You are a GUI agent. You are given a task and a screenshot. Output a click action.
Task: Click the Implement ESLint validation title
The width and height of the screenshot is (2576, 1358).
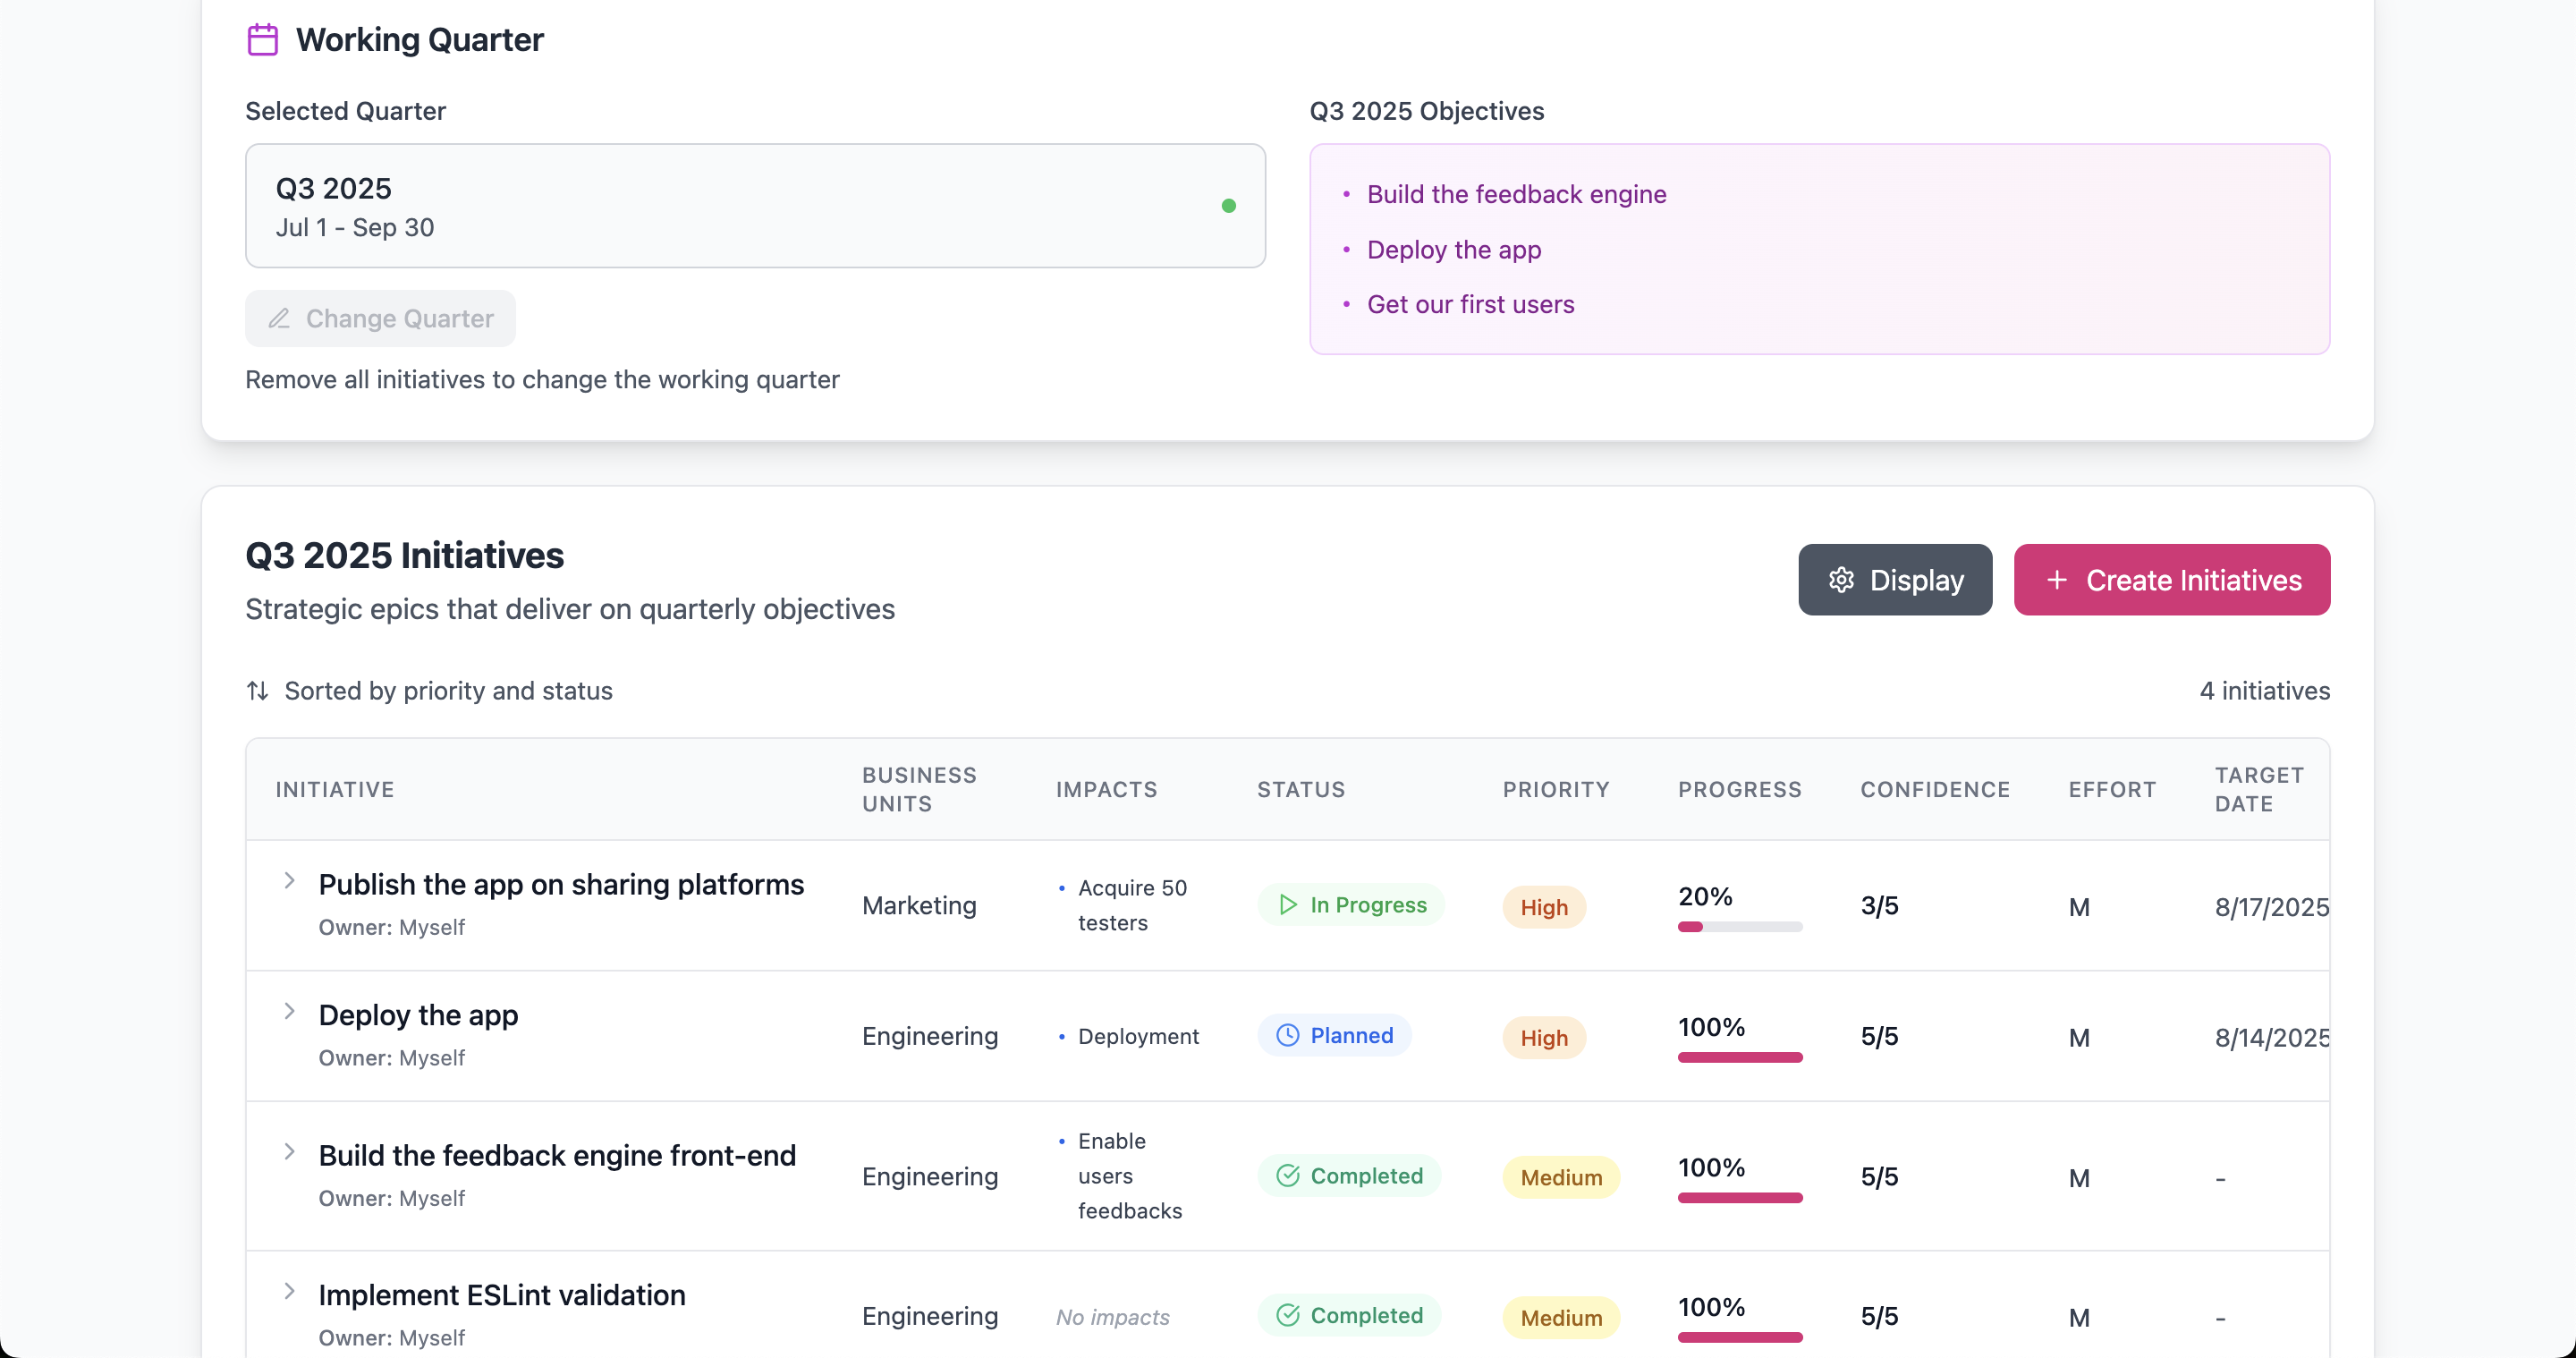(x=502, y=1295)
